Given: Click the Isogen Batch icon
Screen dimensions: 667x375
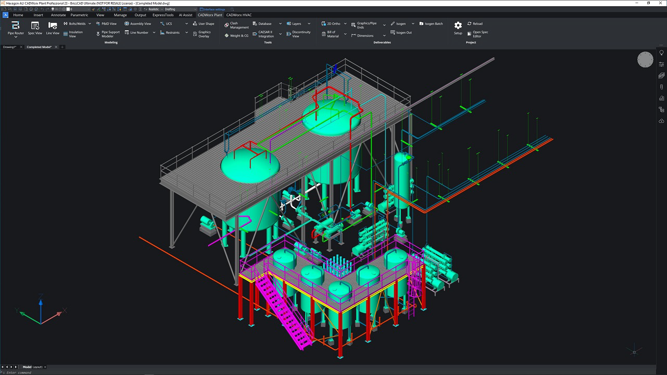Looking at the screenshot, I should (x=431, y=24).
